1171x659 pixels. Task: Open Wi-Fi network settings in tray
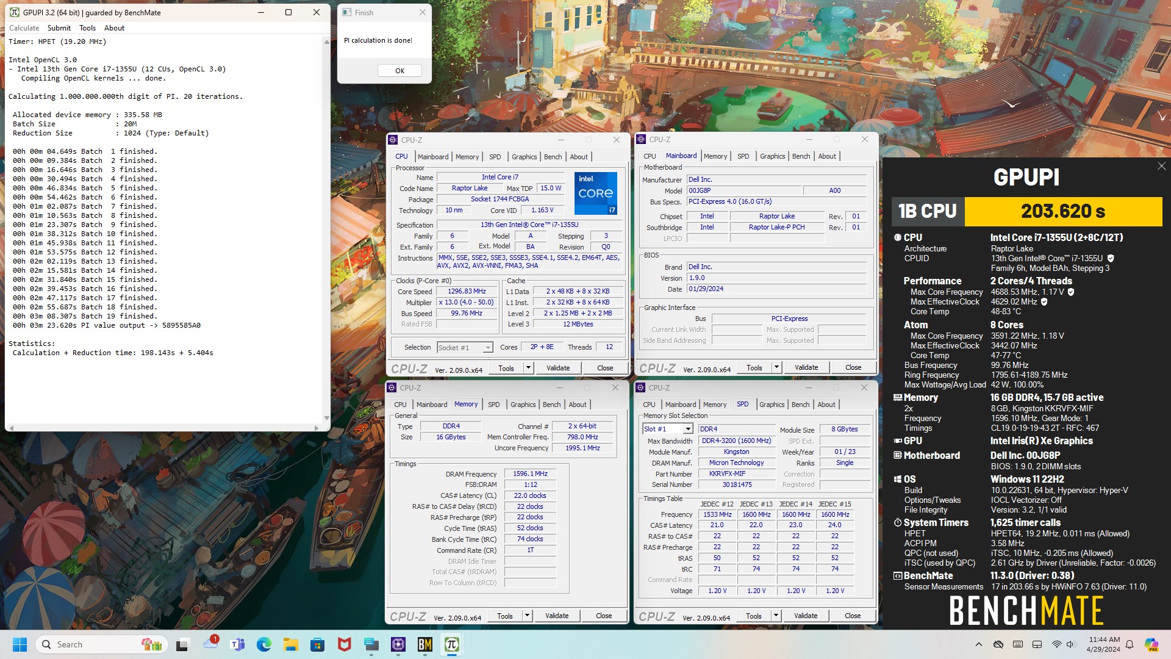(1056, 644)
